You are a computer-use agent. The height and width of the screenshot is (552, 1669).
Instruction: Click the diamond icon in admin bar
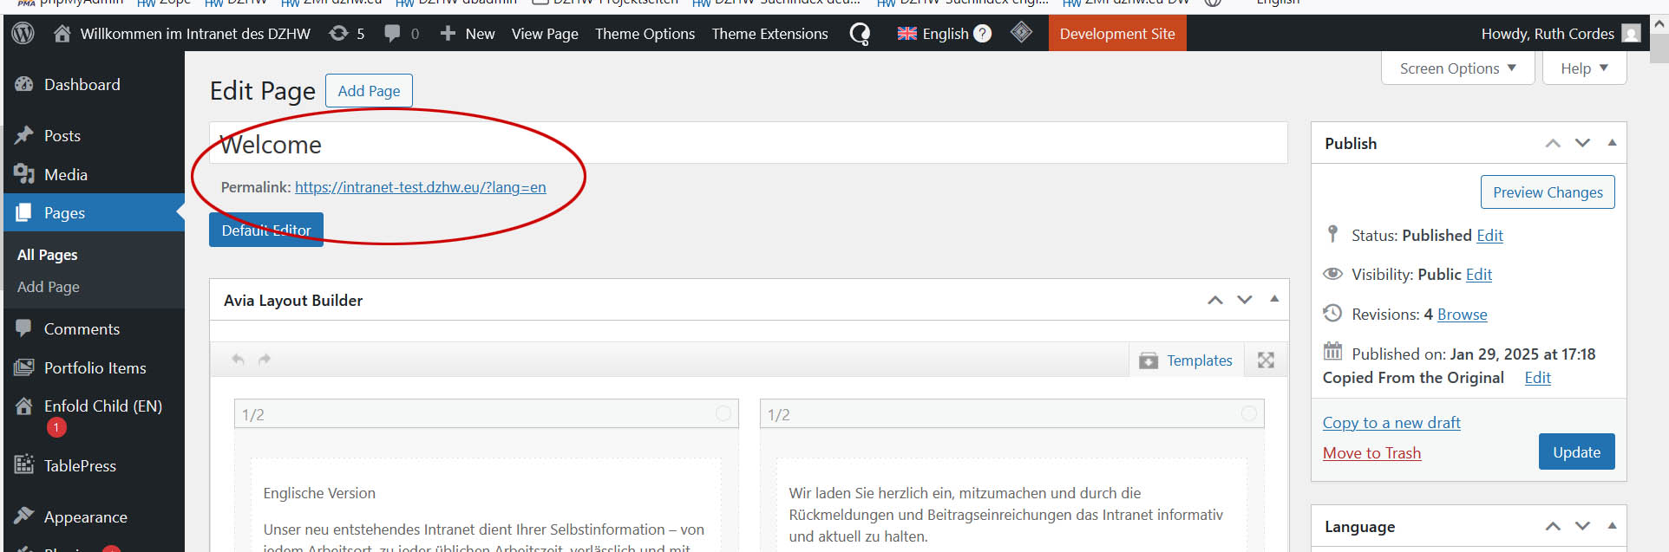[x=1021, y=33]
